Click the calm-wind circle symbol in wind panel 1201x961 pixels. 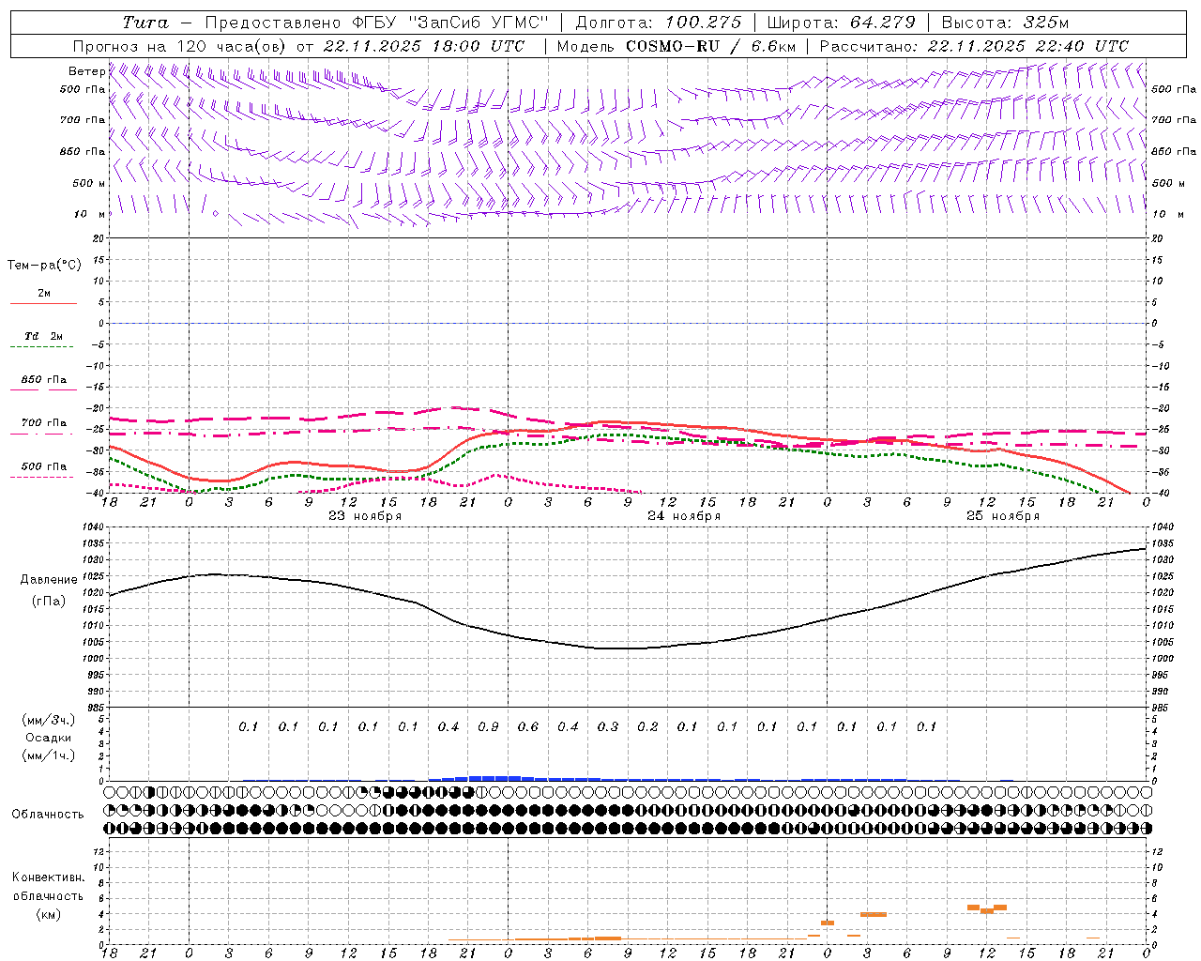tap(215, 214)
